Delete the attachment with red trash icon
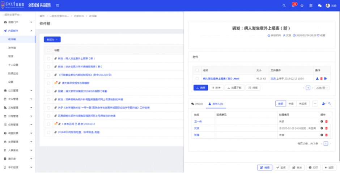This screenshot has height=174, width=340. coord(321,79)
